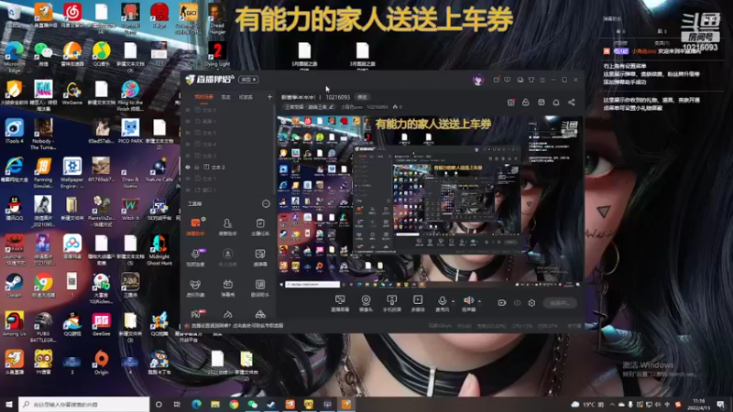Toggle visibility of 窗口 1 source
Image resolution: width=733 pixels, height=412 pixels.
click(188, 190)
